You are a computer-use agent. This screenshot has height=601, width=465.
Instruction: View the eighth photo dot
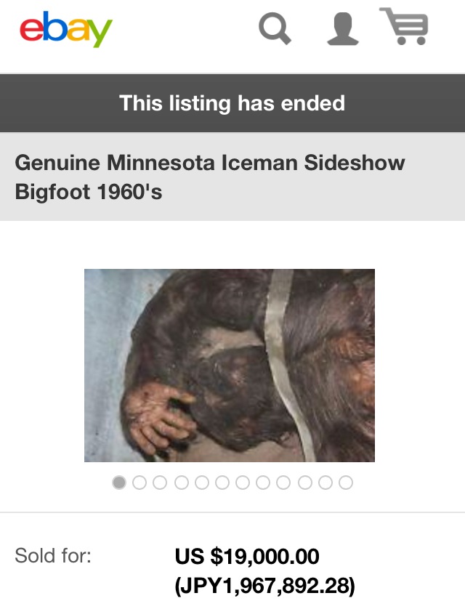click(x=263, y=482)
